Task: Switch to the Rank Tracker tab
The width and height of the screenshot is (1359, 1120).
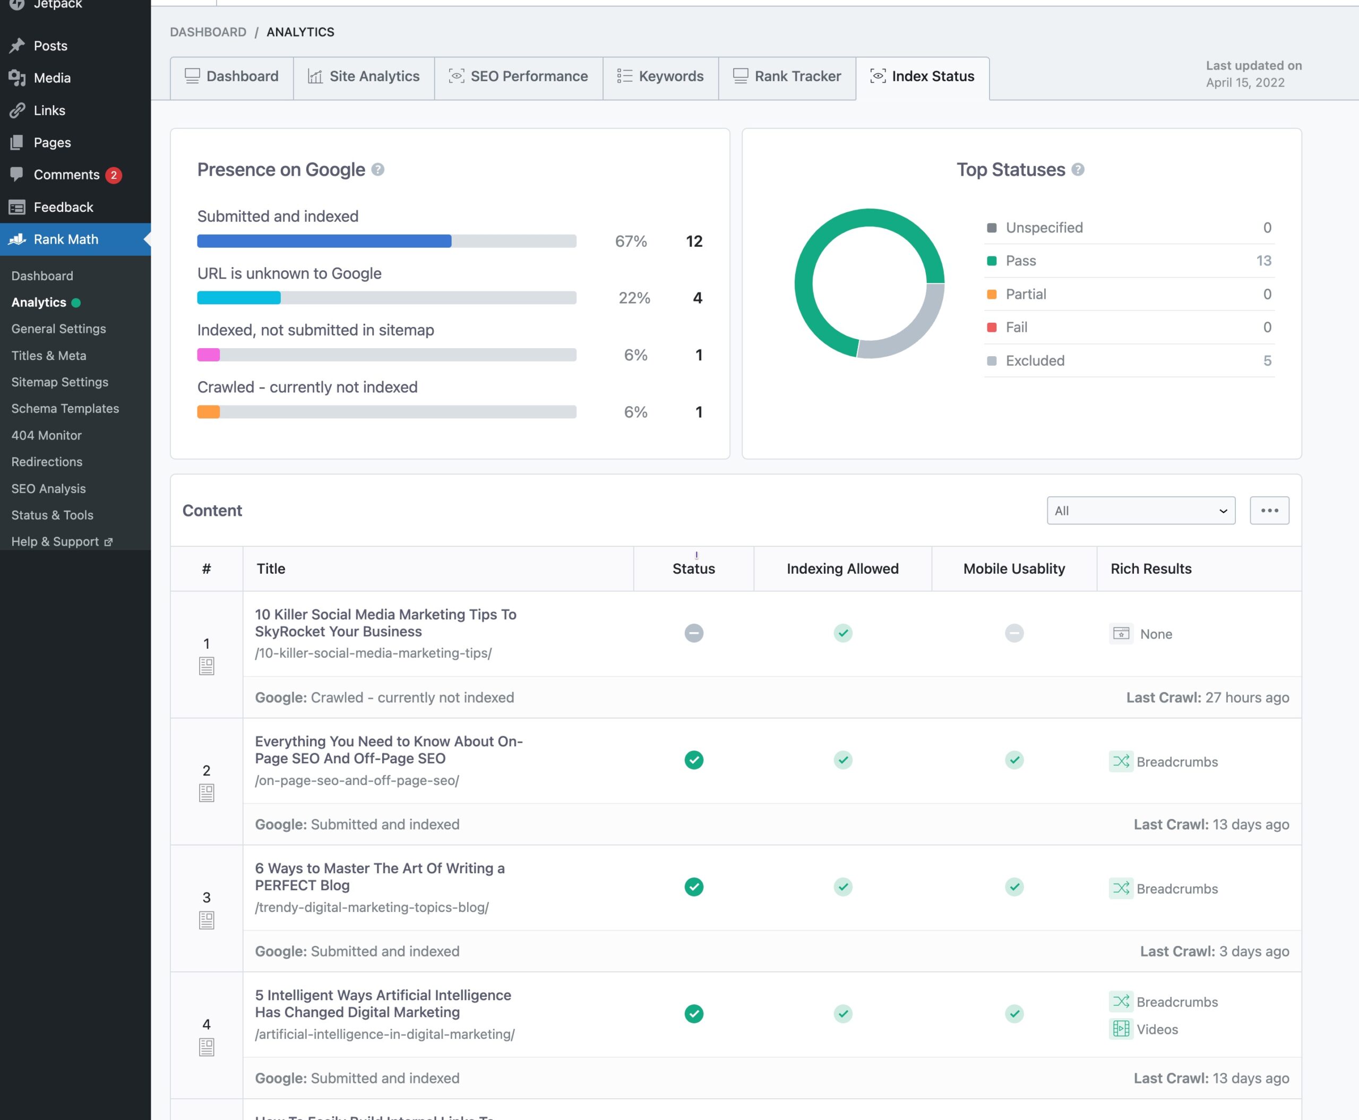Action: [787, 77]
